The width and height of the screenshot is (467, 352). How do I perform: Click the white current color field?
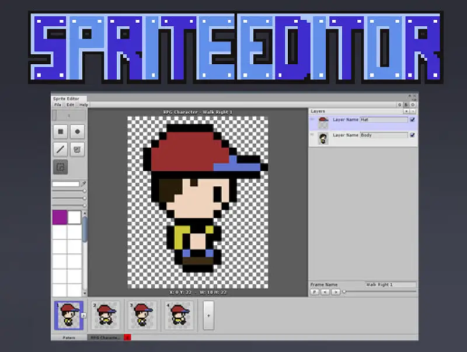(66, 184)
